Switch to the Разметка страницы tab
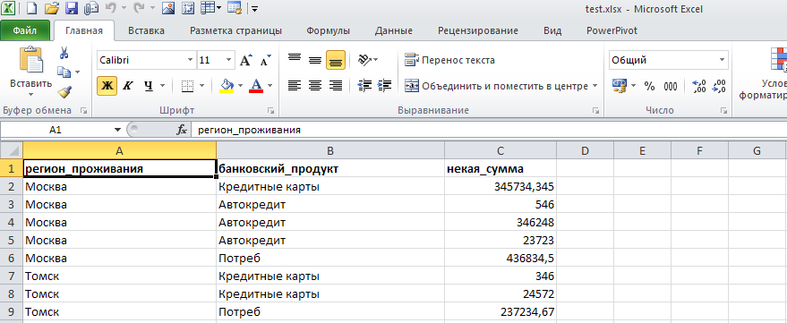 coord(235,30)
